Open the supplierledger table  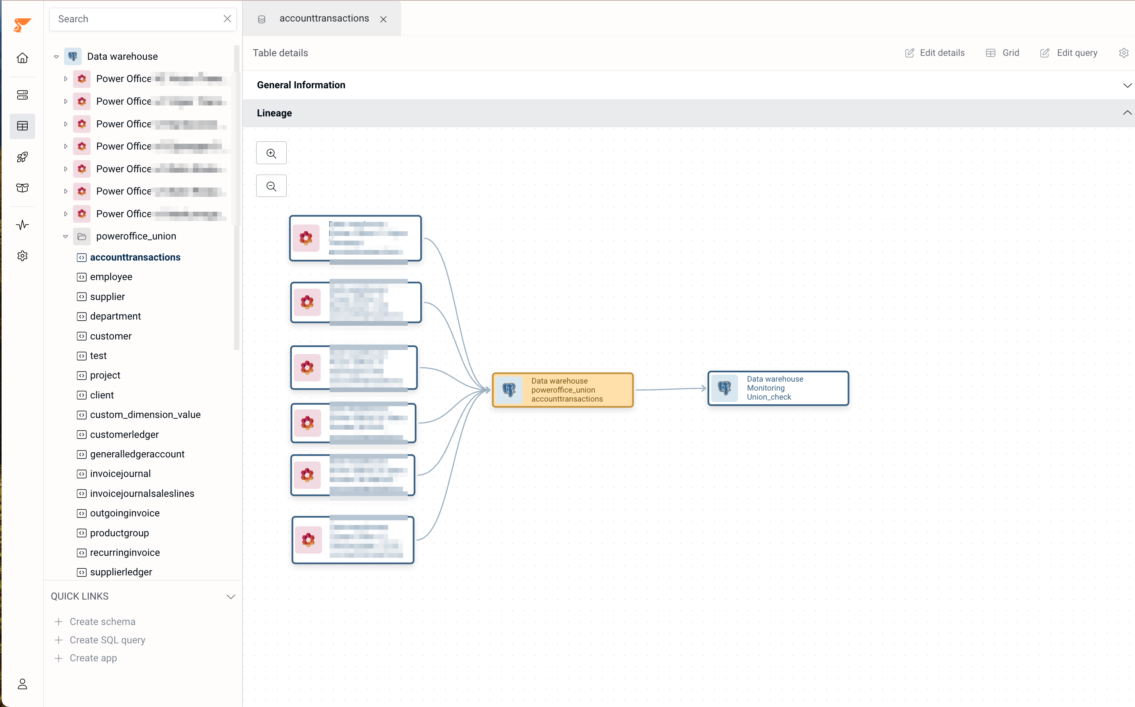(121, 572)
